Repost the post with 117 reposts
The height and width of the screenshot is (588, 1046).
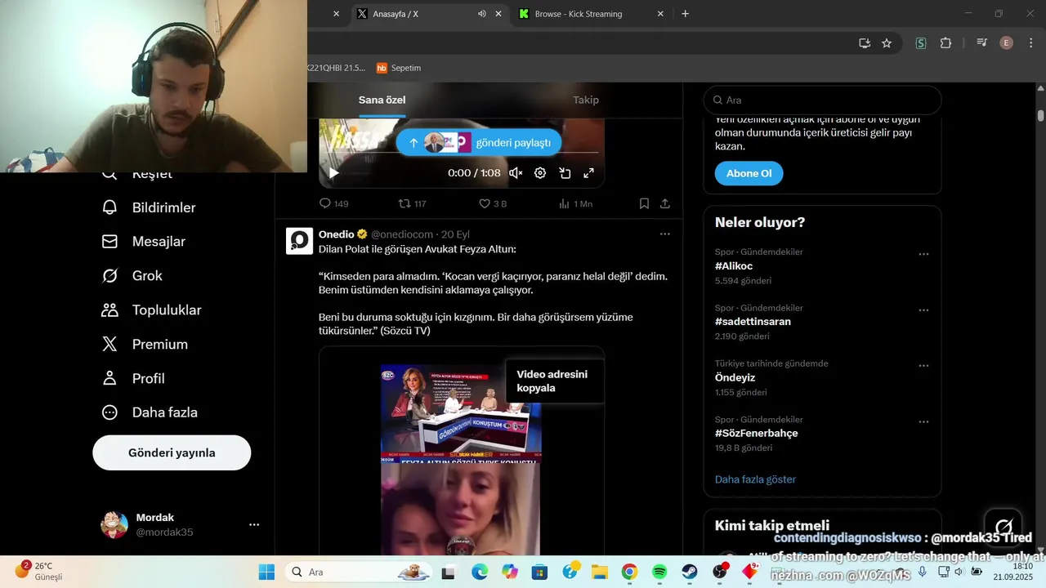pos(412,203)
